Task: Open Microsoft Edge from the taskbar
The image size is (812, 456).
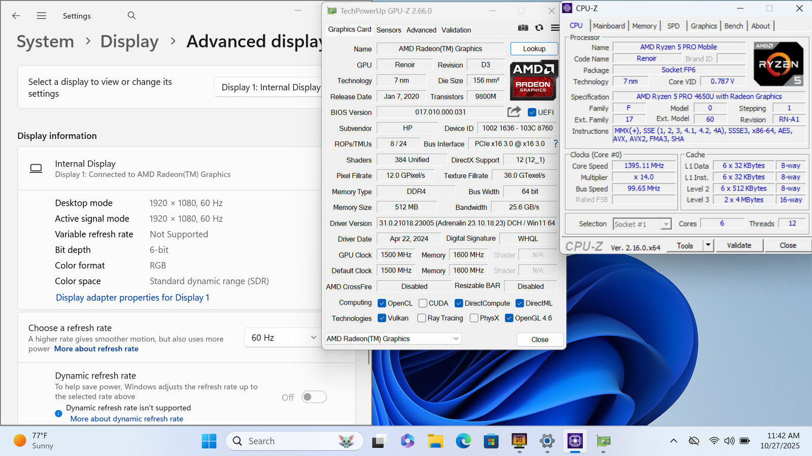Action: coord(463,441)
